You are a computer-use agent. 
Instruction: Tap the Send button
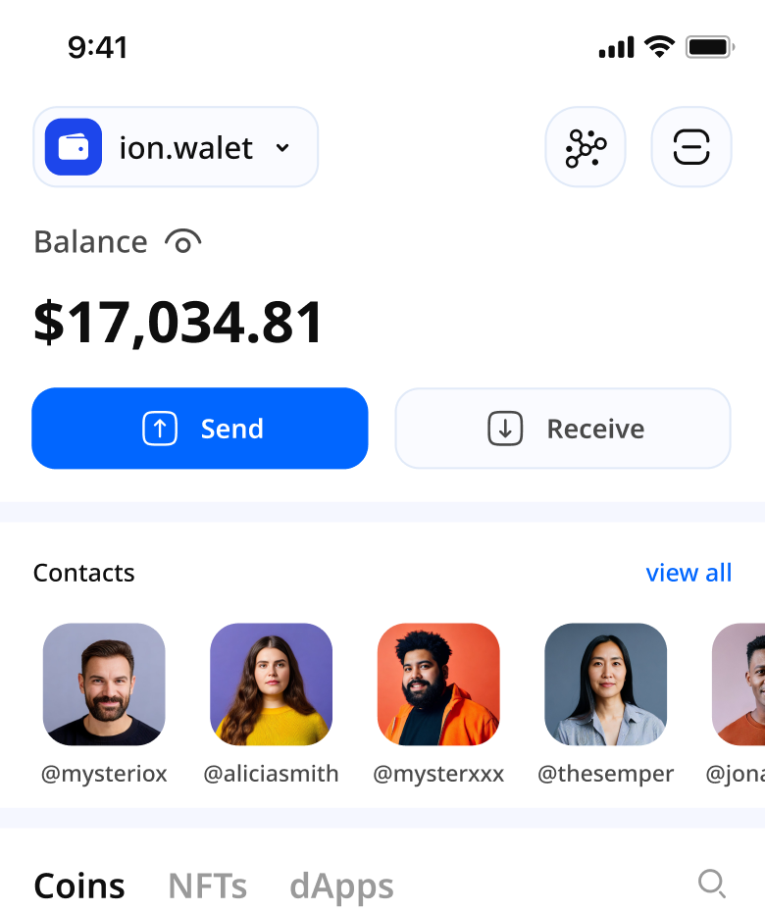199,429
